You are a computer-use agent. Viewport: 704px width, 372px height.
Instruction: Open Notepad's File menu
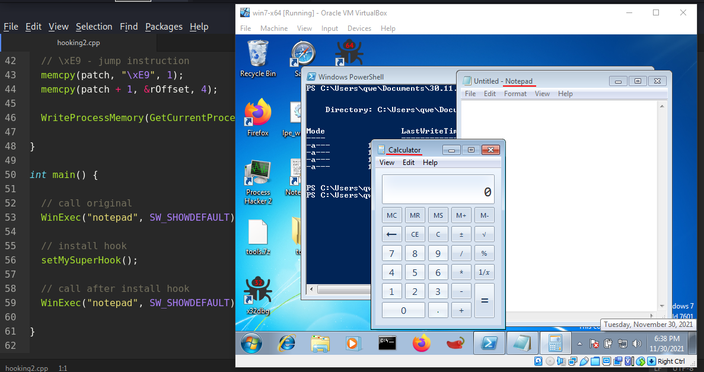(x=470, y=94)
